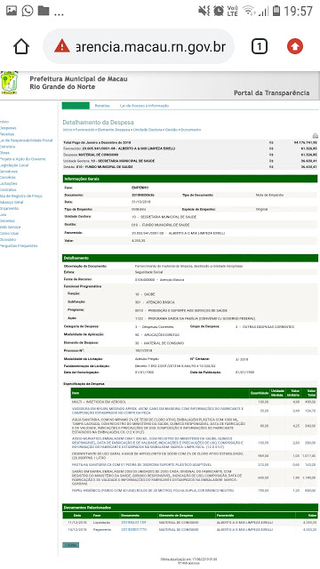Open Como Usar in the sidebar
Viewport: 320px width, 569px height.
tap(10, 233)
